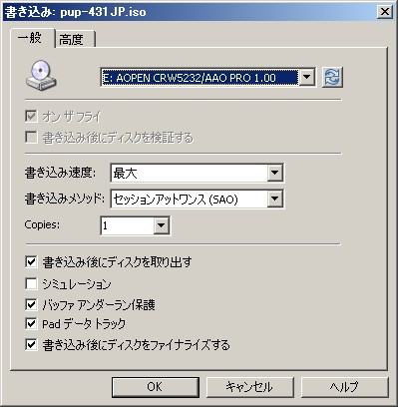The height and width of the screenshot is (407, 398).
Task: Close the 書き込み dialog window
Action: [x=385, y=12]
